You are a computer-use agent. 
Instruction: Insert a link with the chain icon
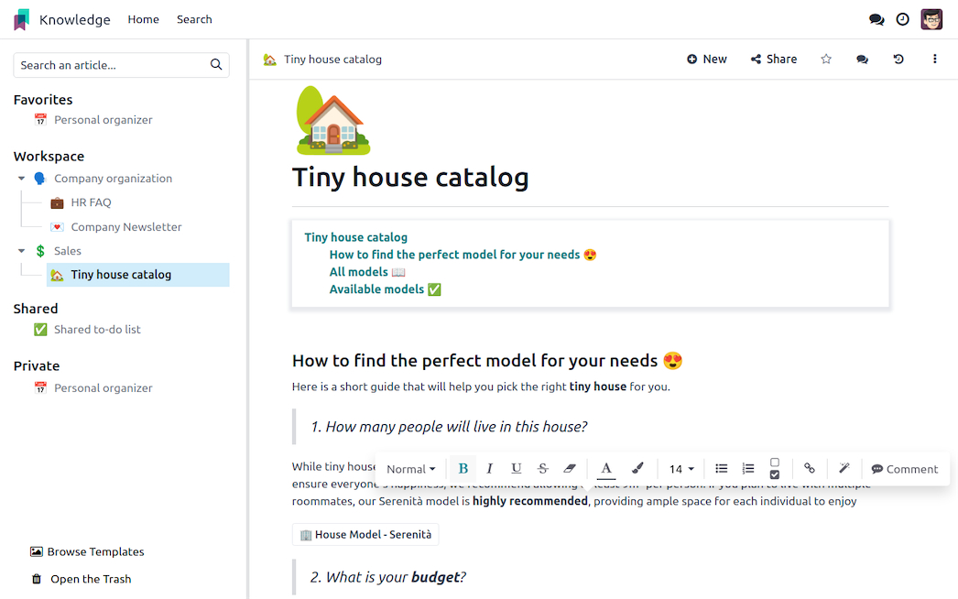click(809, 469)
